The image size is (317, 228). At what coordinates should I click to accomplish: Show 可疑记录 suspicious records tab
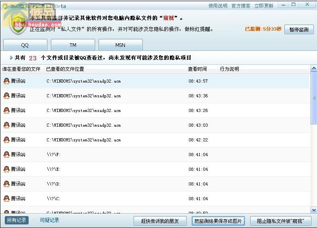(x=49, y=220)
